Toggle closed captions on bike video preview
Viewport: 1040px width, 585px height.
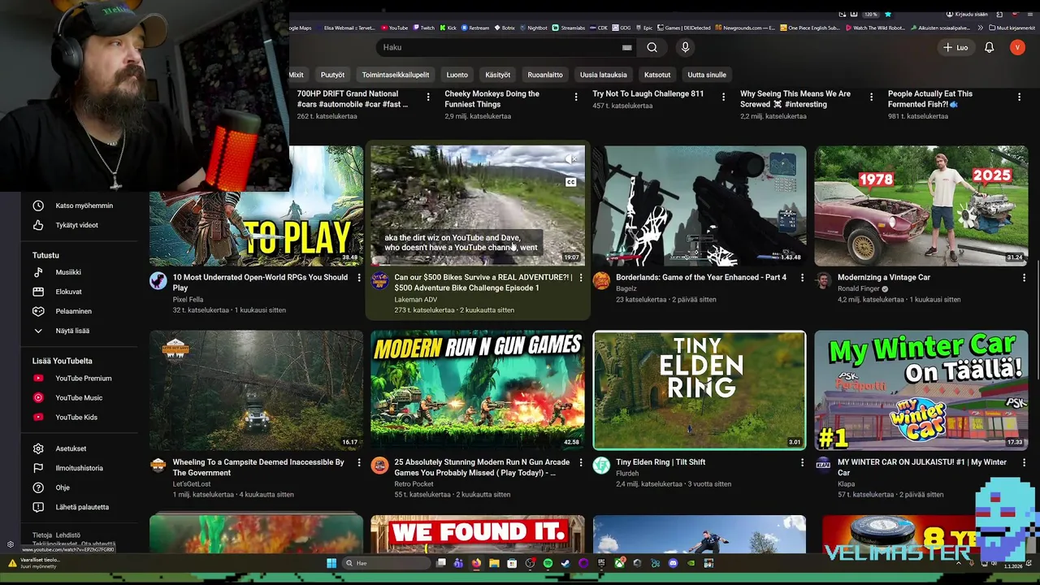(x=570, y=182)
